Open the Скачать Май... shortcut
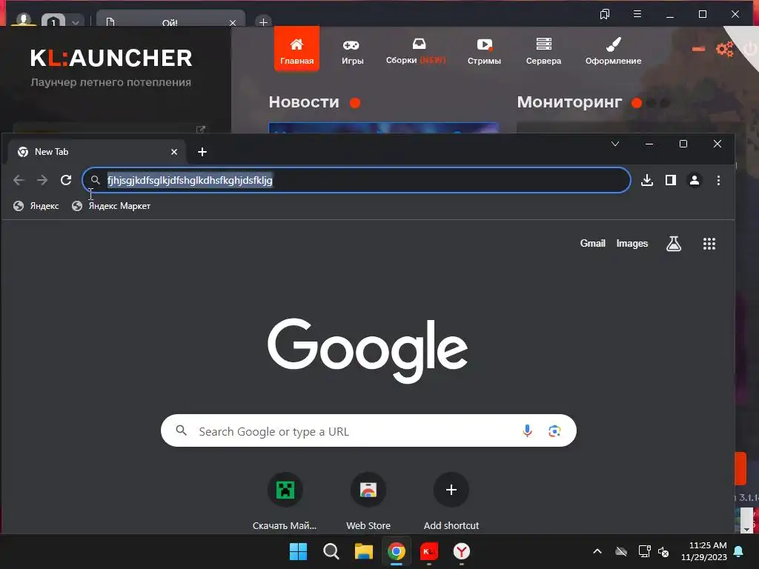Screen dimensions: 759x569 tap(285, 502)
